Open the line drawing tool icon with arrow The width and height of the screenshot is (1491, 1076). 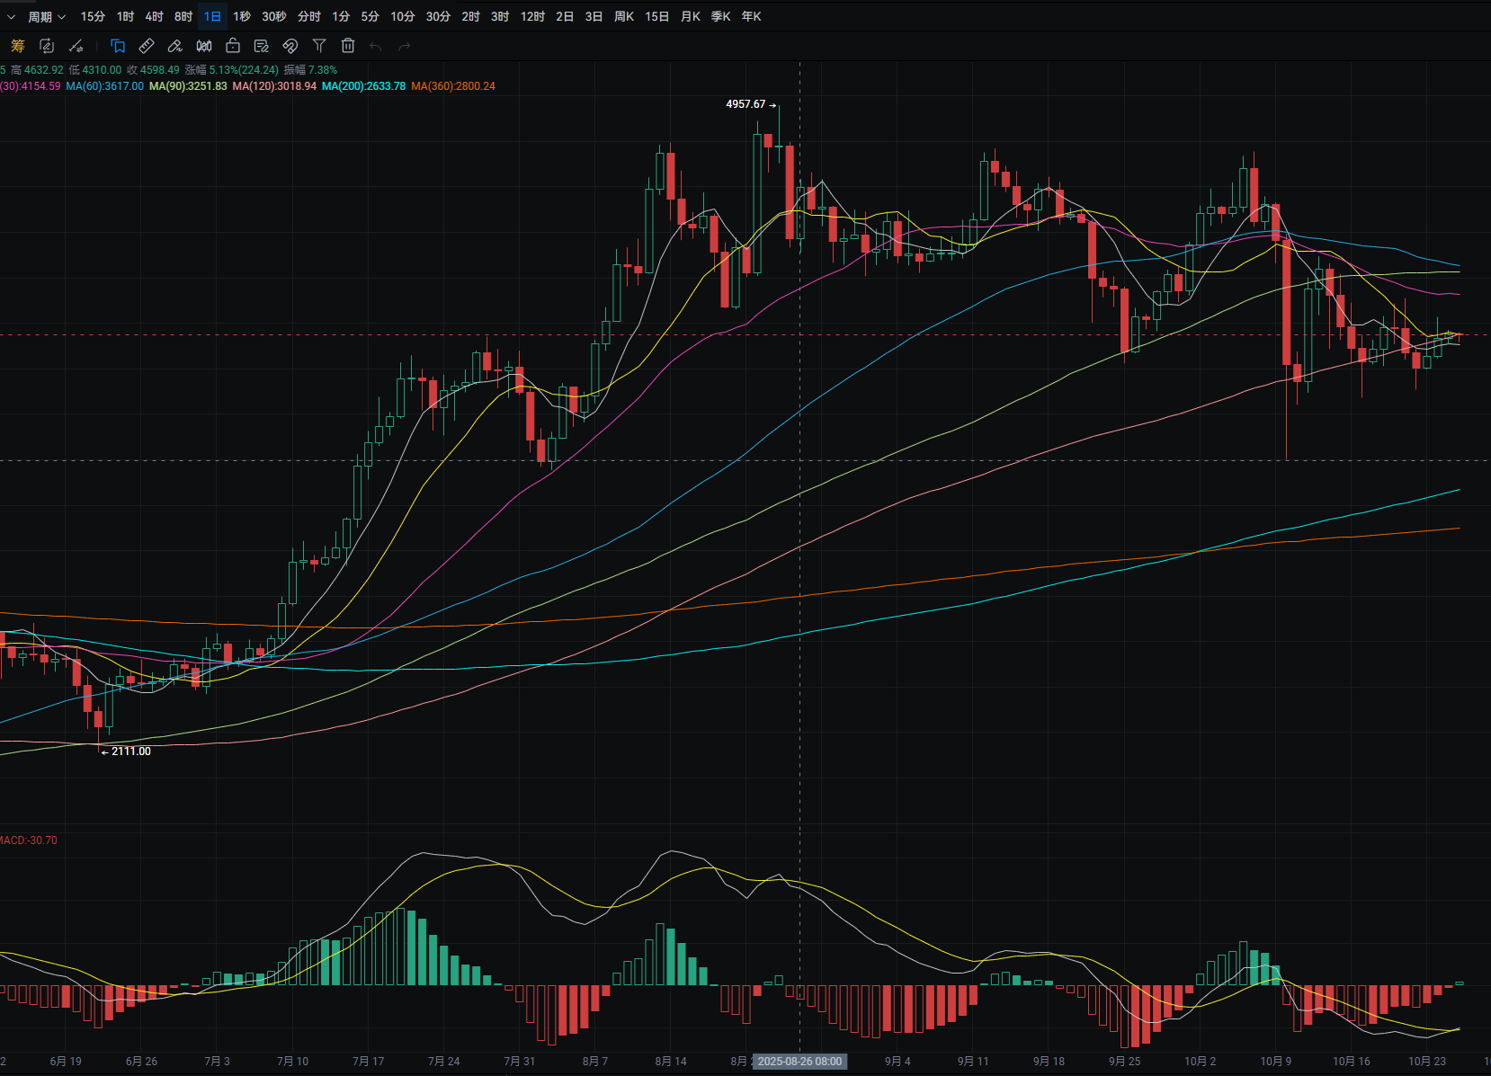click(x=76, y=46)
